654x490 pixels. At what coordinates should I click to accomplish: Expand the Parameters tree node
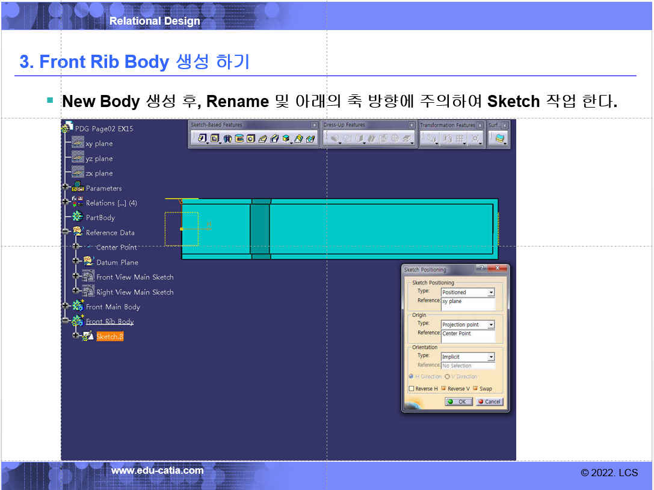[x=66, y=188]
